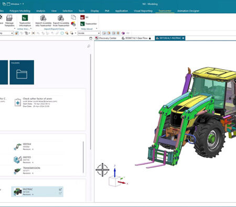Click the view triad cube in viewport
The width and height of the screenshot is (236, 207).
[x=114, y=181]
